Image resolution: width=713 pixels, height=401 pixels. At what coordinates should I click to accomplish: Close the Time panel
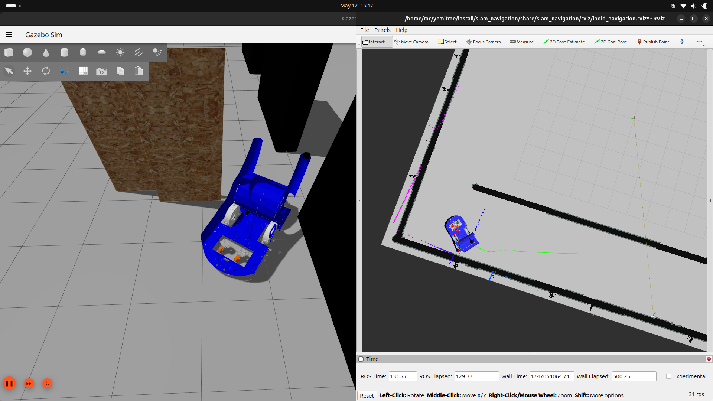709,359
